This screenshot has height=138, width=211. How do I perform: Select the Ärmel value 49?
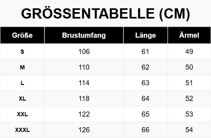coord(189,52)
